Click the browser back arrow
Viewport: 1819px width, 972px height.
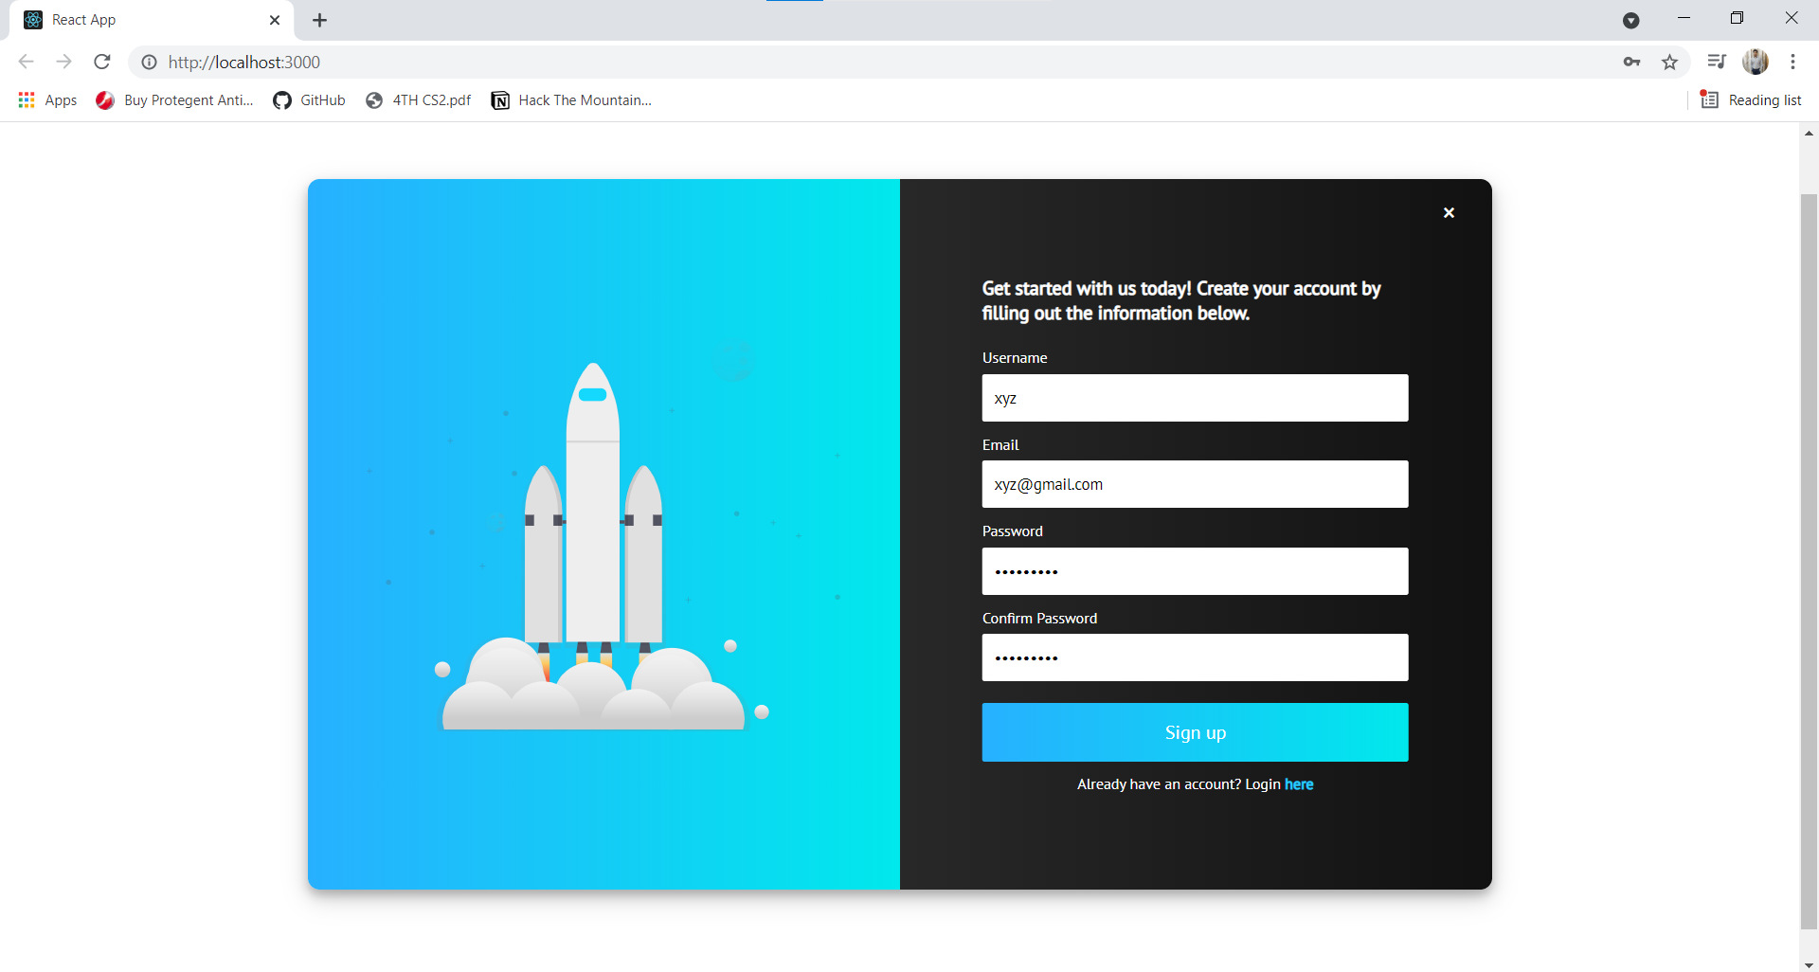[26, 62]
